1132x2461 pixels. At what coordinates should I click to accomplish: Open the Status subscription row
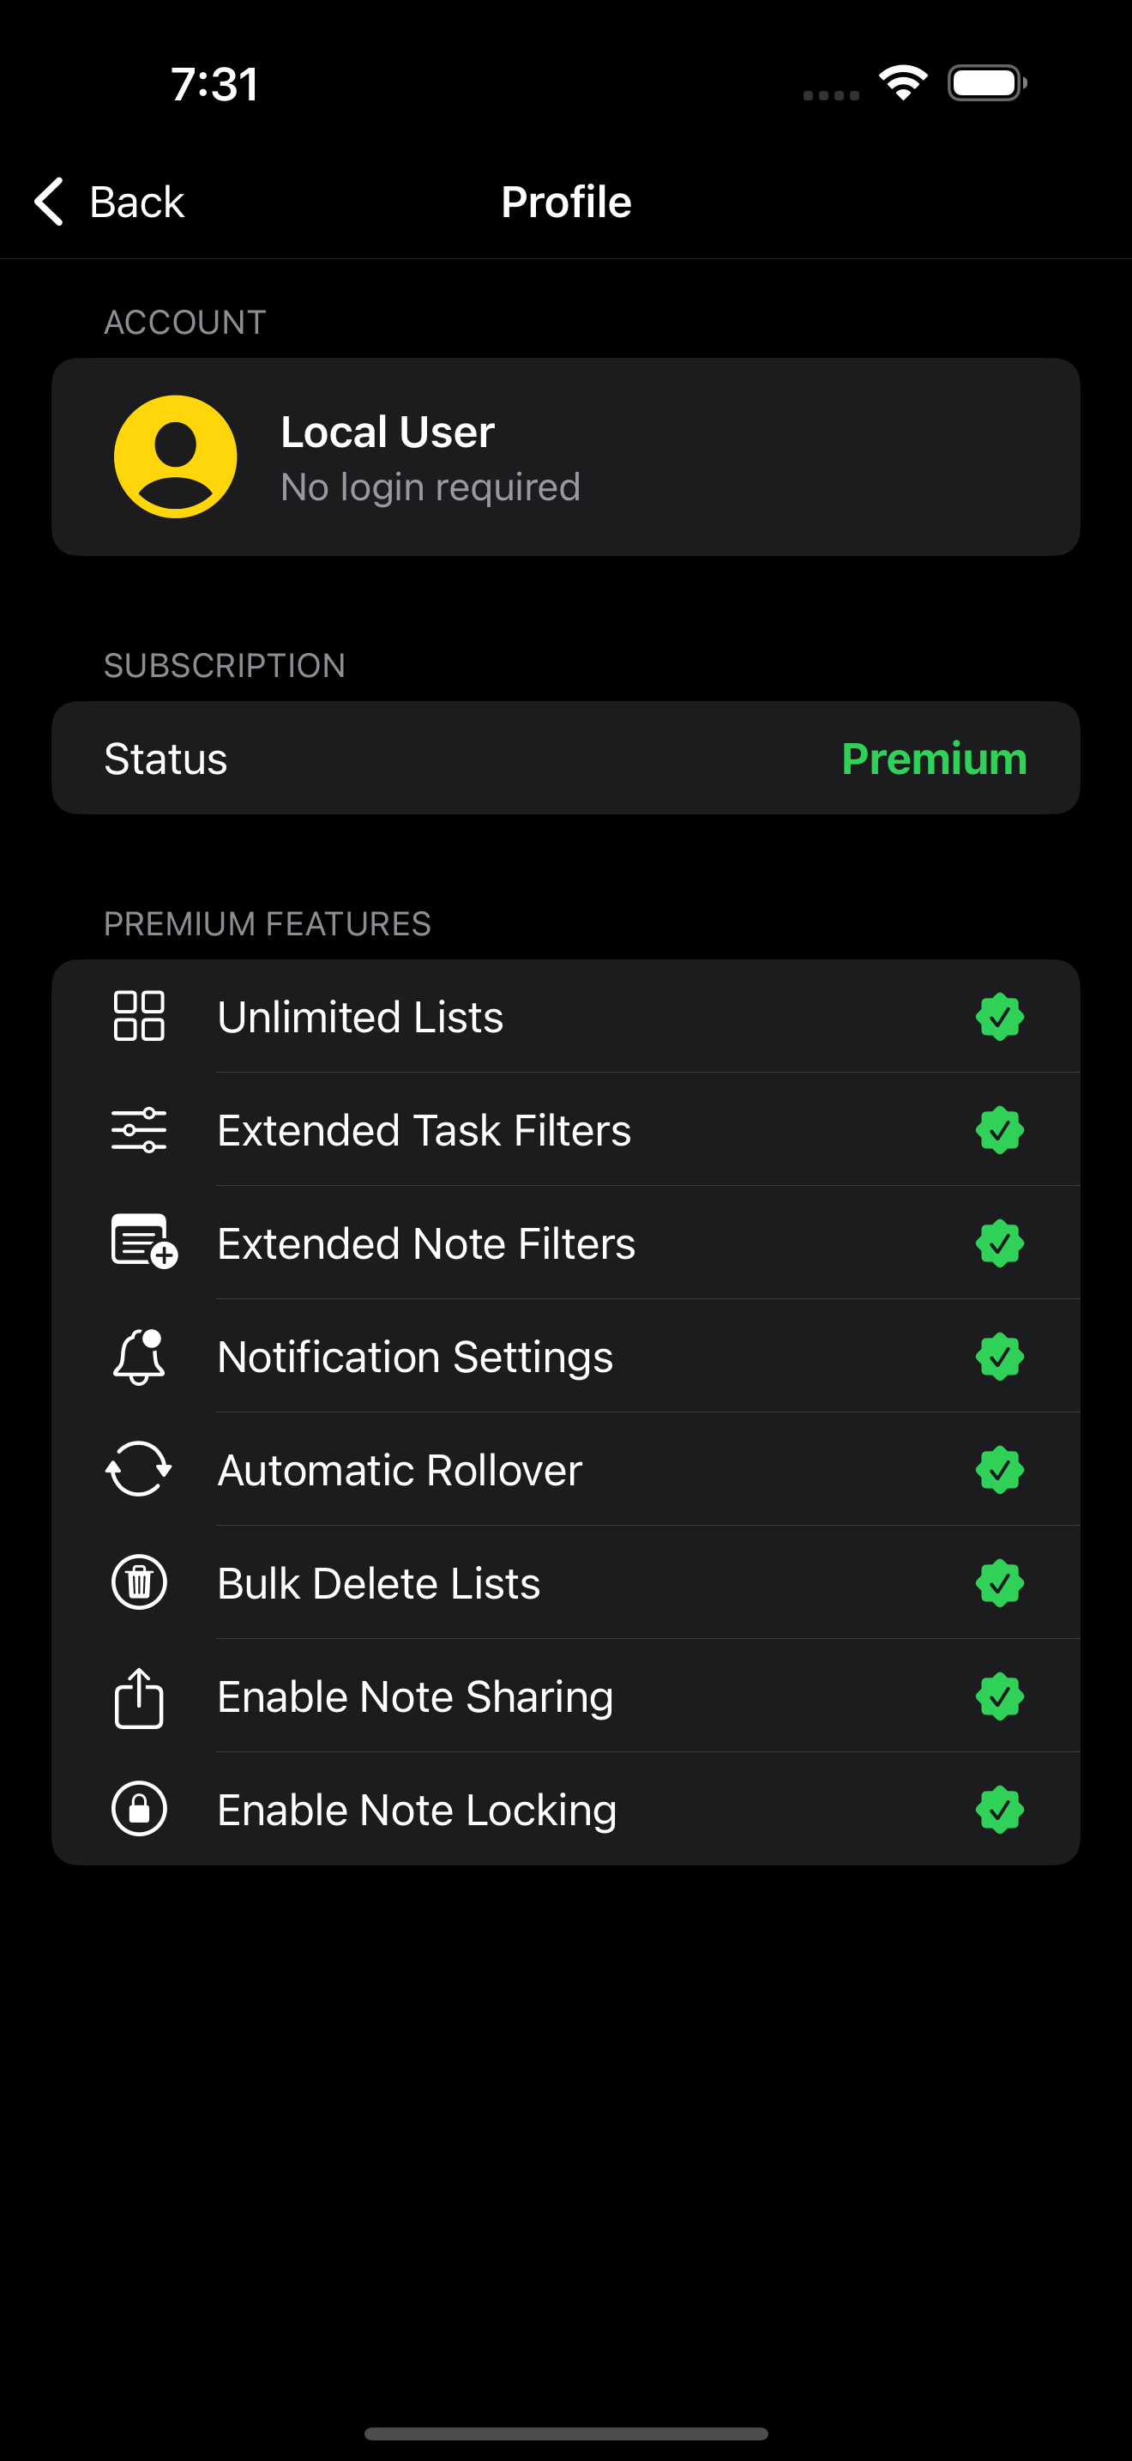tap(566, 758)
